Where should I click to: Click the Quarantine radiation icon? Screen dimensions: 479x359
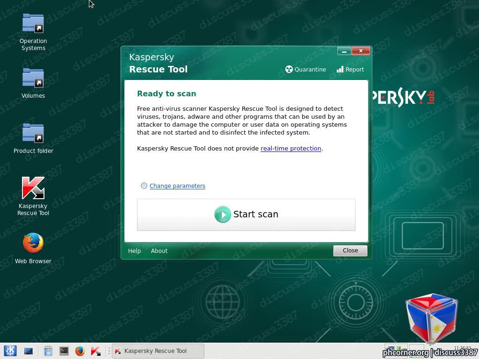(289, 69)
